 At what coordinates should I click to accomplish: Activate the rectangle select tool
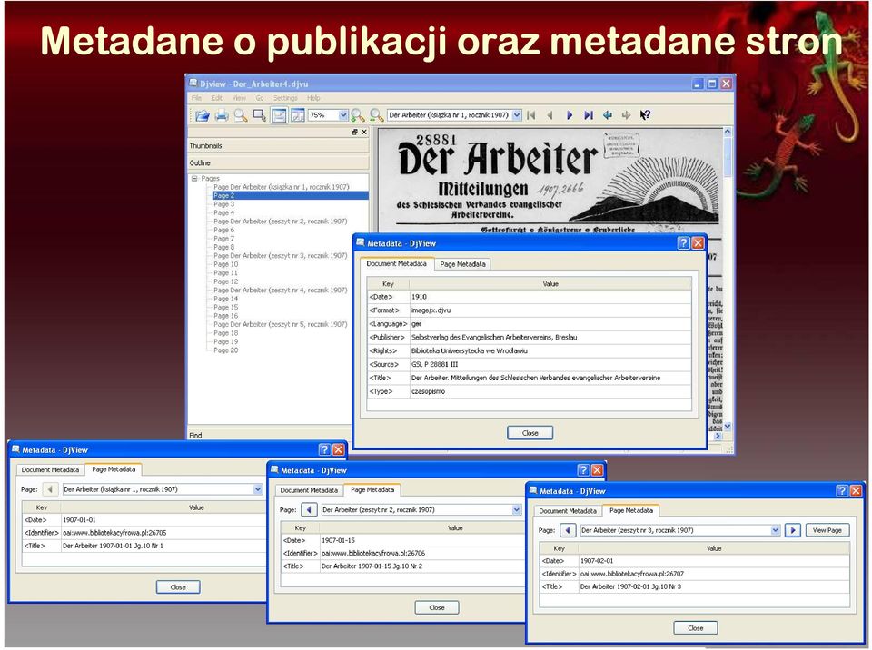(259, 115)
